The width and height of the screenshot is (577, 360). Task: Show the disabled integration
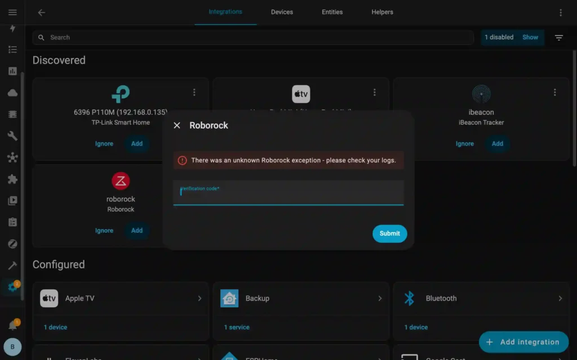coord(530,37)
